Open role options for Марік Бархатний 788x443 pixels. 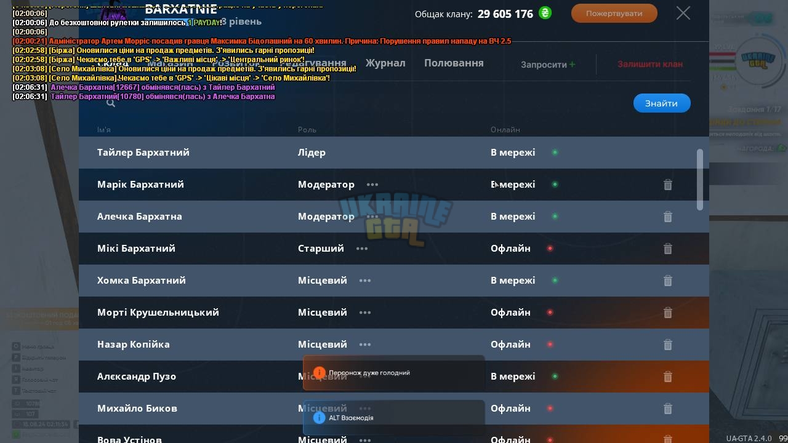point(372,185)
